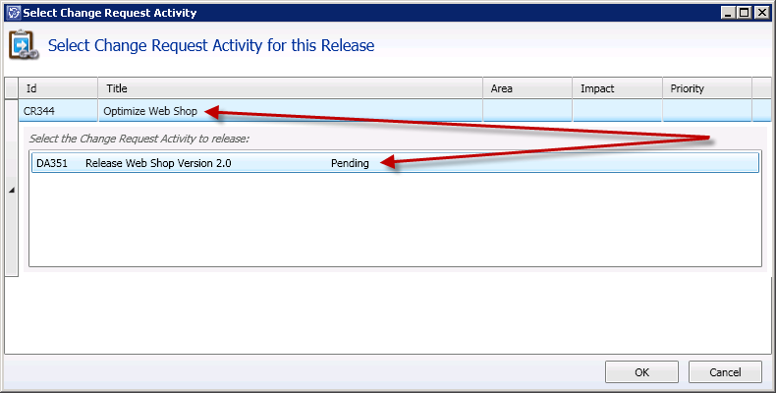Image resolution: width=776 pixels, height=393 pixels.
Task: Sort by the Priority column header
Action: coord(706,88)
